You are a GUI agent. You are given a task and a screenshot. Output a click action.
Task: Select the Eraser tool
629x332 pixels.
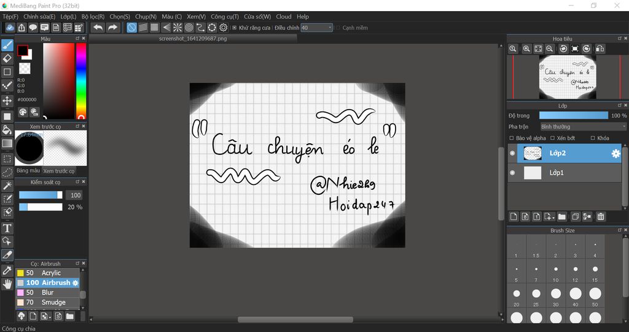(x=7, y=58)
